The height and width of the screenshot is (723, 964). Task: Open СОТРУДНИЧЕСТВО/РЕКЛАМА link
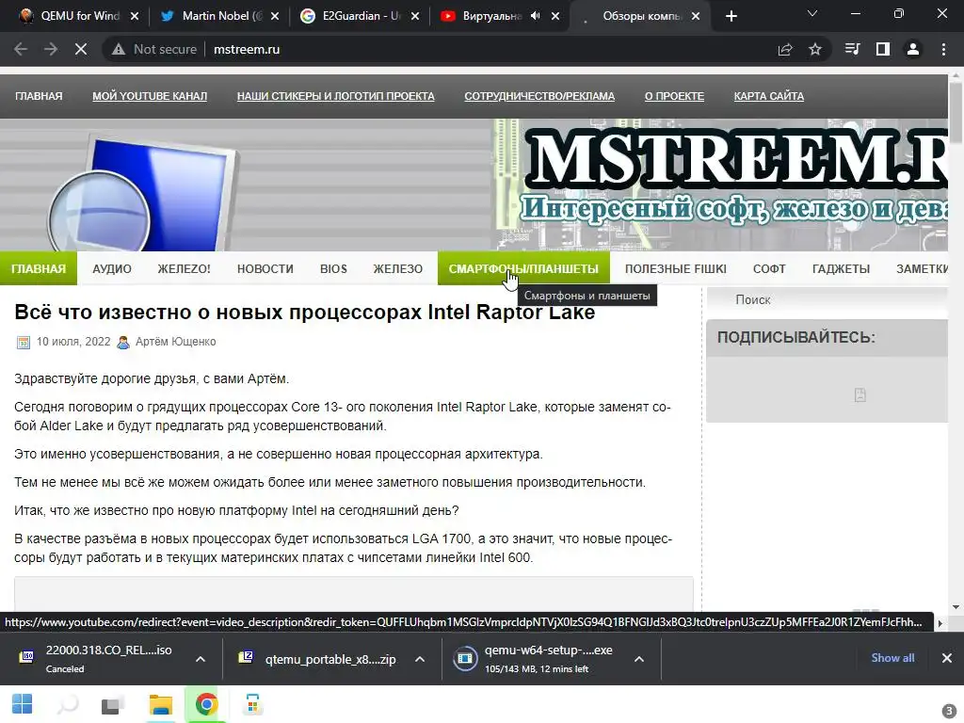(539, 96)
